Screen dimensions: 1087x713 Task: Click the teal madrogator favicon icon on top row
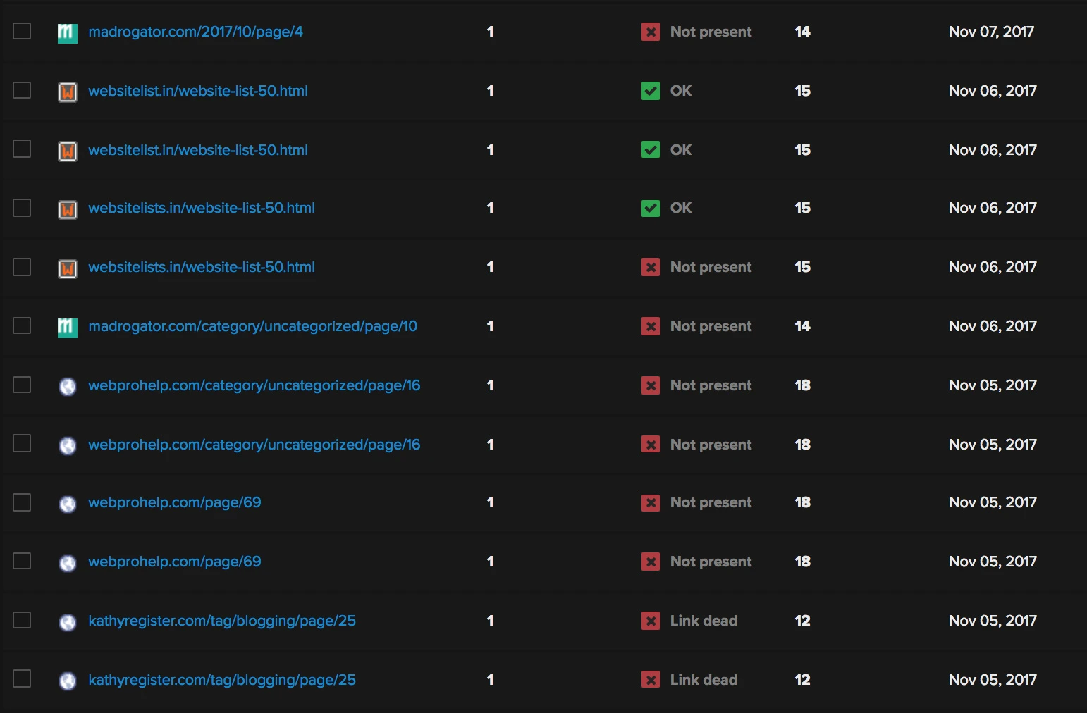coord(67,32)
